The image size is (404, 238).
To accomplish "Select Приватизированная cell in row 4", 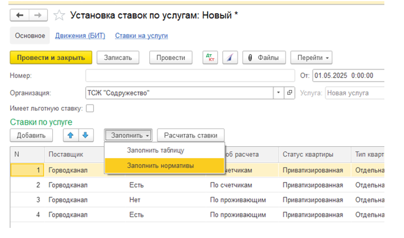I will tap(315, 214).
